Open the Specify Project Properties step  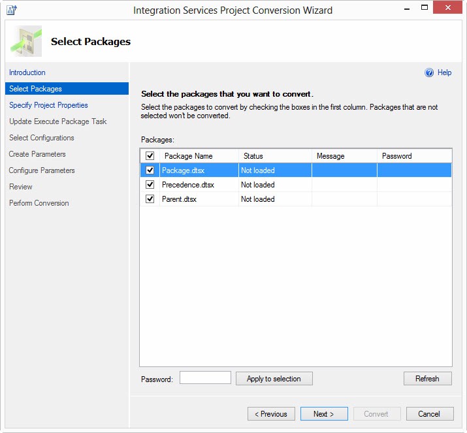coord(48,105)
